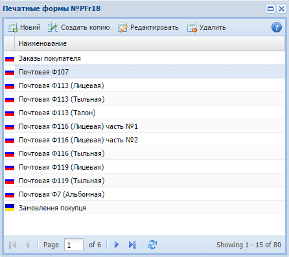This screenshot has width=289, height=257.
Task: Select the row Почтовая Ф107
Action: coord(144,72)
